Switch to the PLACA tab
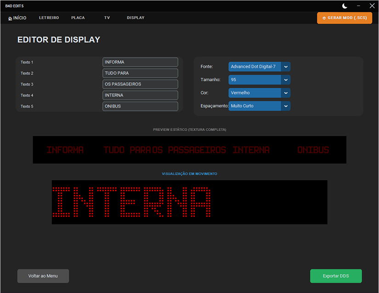Viewport: 379px width, 293px height. [x=78, y=18]
